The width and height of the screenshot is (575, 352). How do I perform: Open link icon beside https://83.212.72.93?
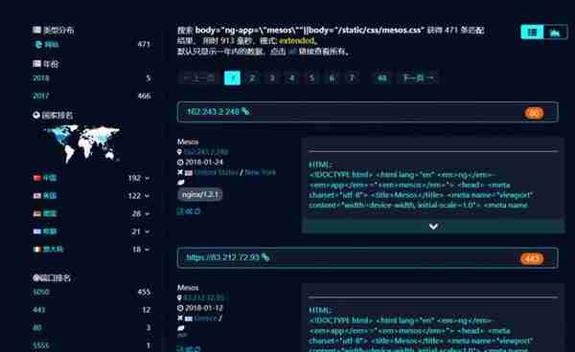(x=265, y=257)
